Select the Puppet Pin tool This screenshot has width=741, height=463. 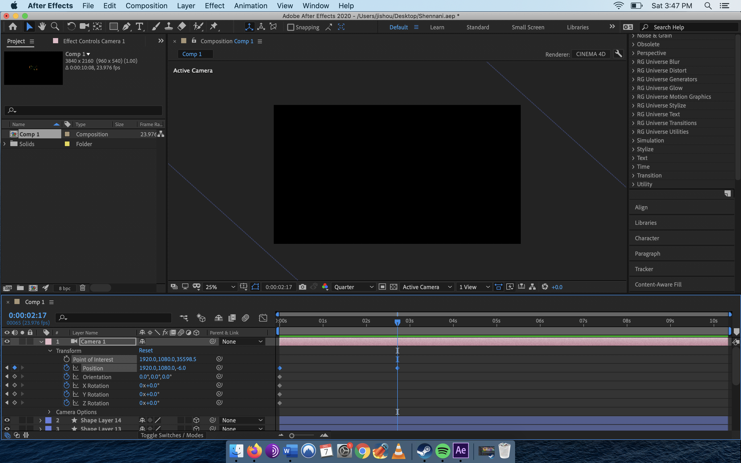[x=214, y=26]
